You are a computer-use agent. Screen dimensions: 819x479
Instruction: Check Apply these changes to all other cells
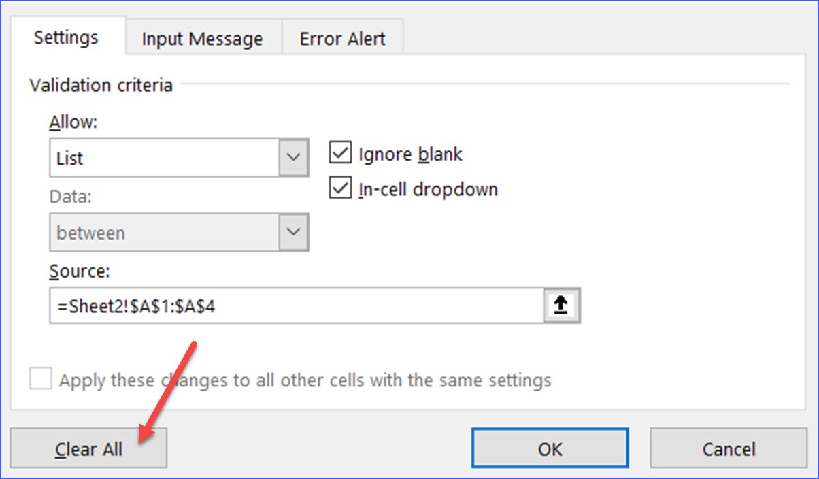click(x=40, y=380)
